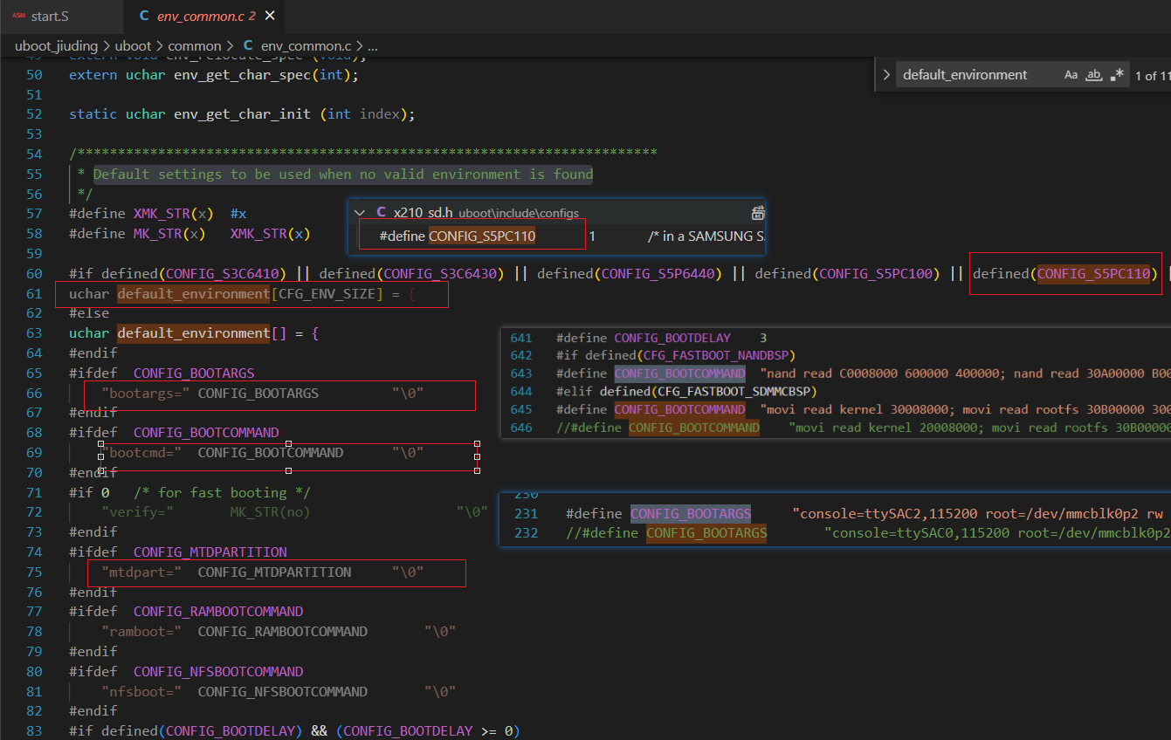Click CFG_ENV_SIZE on line 61
Viewport: 1171px width, 740px height.
327,293
